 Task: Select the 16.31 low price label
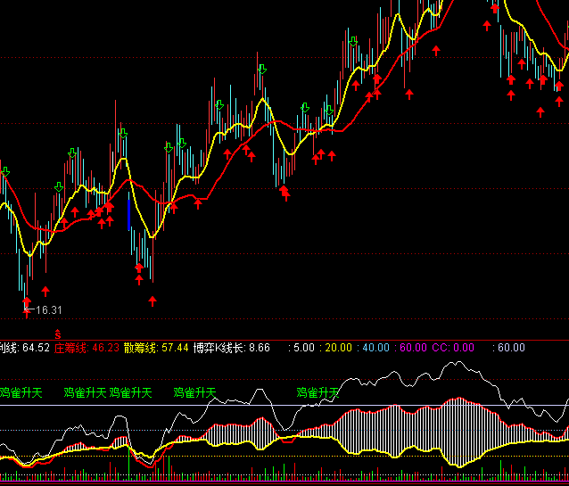point(49,310)
